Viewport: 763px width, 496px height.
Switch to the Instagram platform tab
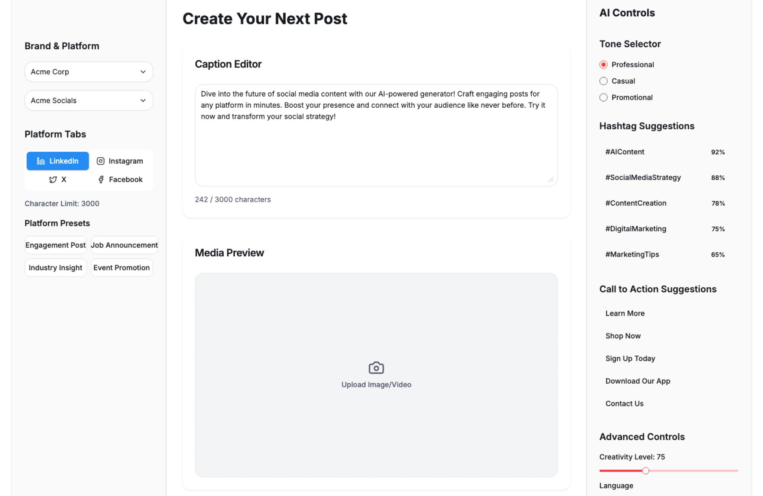click(120, 161)
